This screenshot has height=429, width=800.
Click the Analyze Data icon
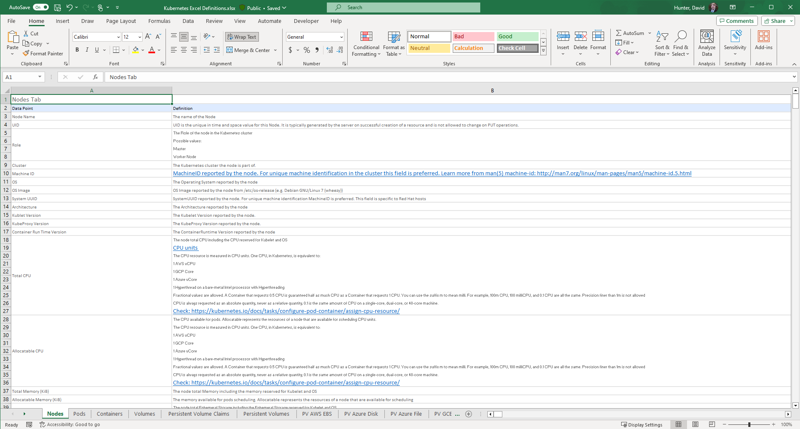tap(707, 37)
